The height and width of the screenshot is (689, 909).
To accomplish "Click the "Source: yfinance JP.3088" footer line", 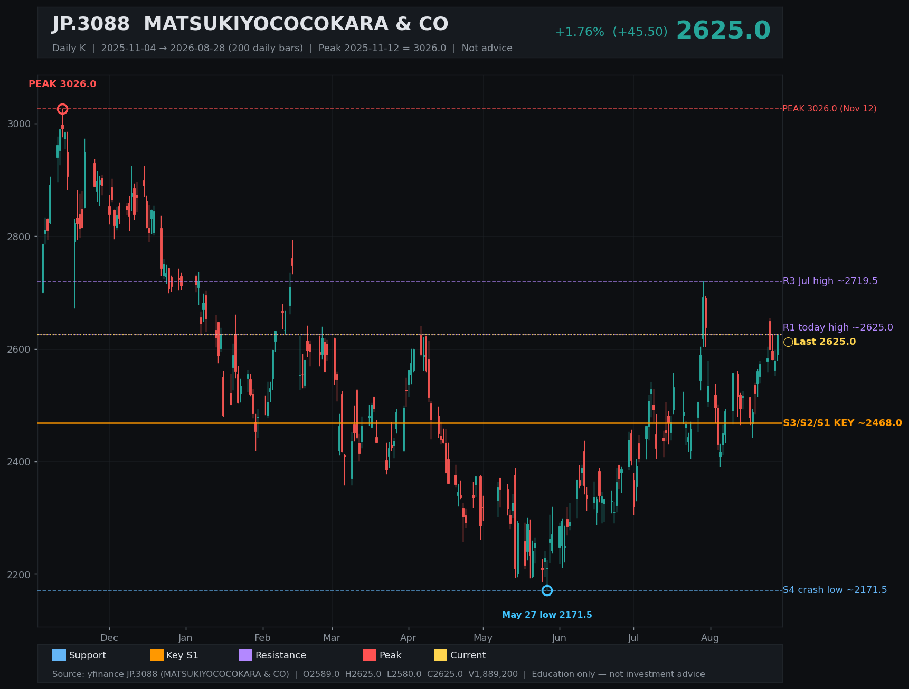I will pos(378,674).
